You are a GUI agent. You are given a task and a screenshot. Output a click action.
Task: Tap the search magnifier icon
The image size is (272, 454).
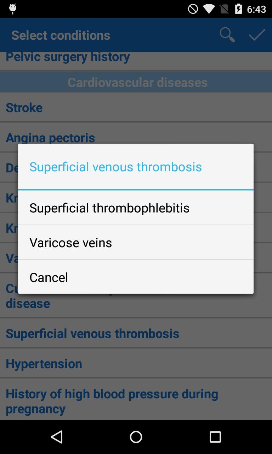[x=227, y=35]
